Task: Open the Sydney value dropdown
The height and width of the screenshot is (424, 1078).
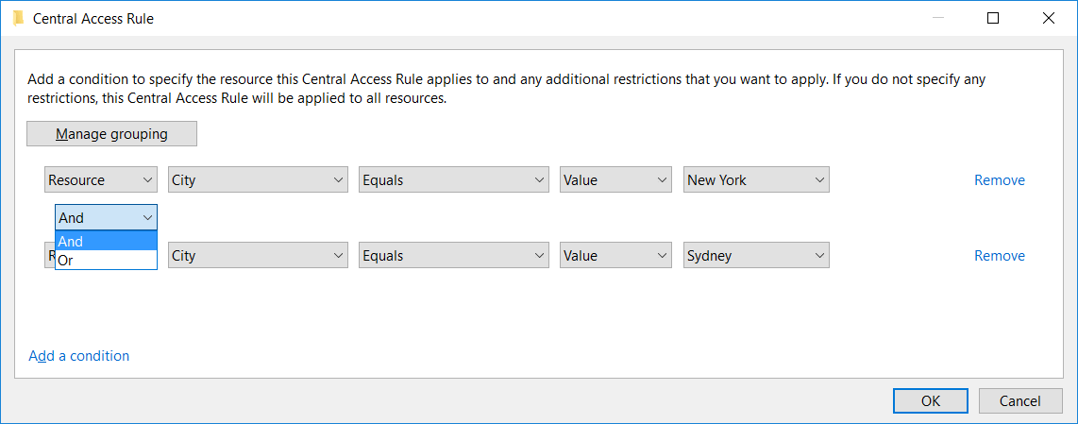Action: pyautogui.click(x=756, y=255)
